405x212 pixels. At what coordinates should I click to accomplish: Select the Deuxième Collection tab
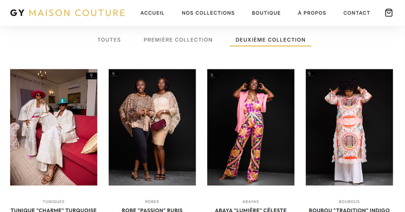click(270, 40)
